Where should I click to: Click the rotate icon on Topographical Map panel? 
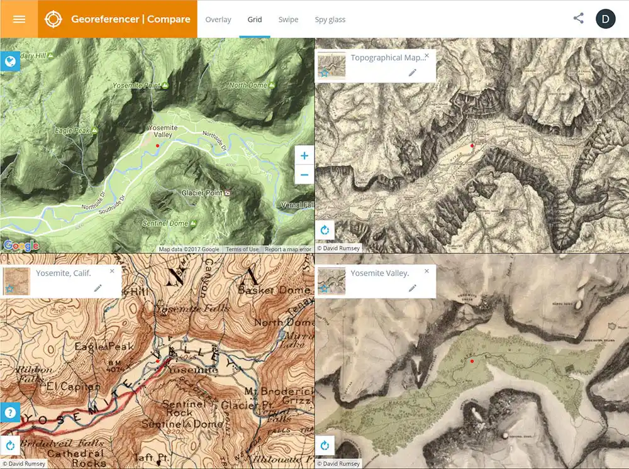tap(325, 230)
